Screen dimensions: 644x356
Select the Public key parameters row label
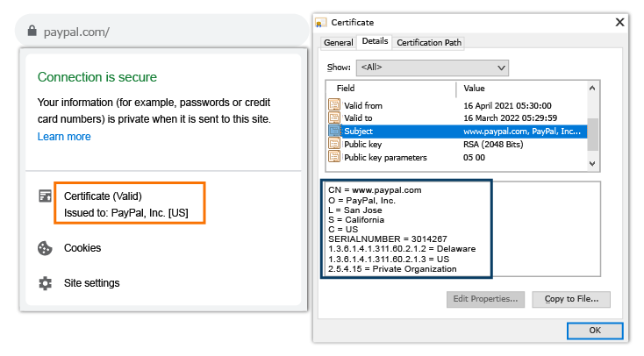click(x=385, y=157)
